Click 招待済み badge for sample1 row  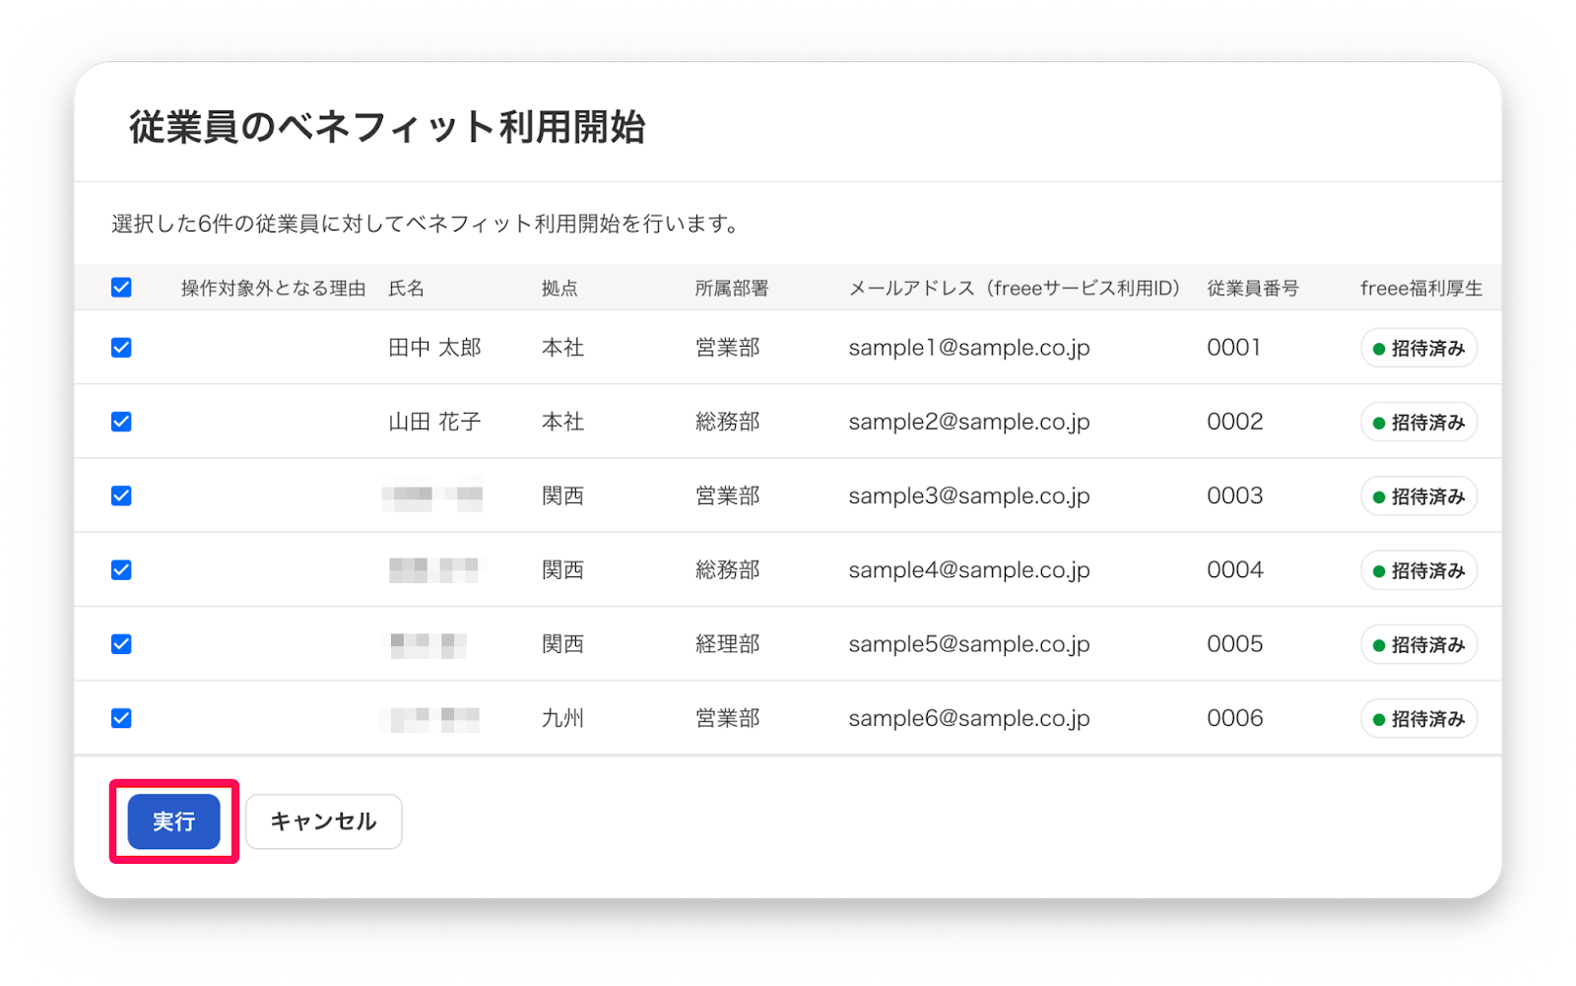[x=1418, y=349]
